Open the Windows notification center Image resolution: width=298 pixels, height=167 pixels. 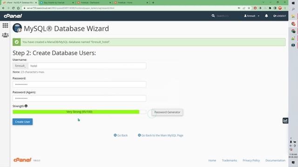click(293, 162)
